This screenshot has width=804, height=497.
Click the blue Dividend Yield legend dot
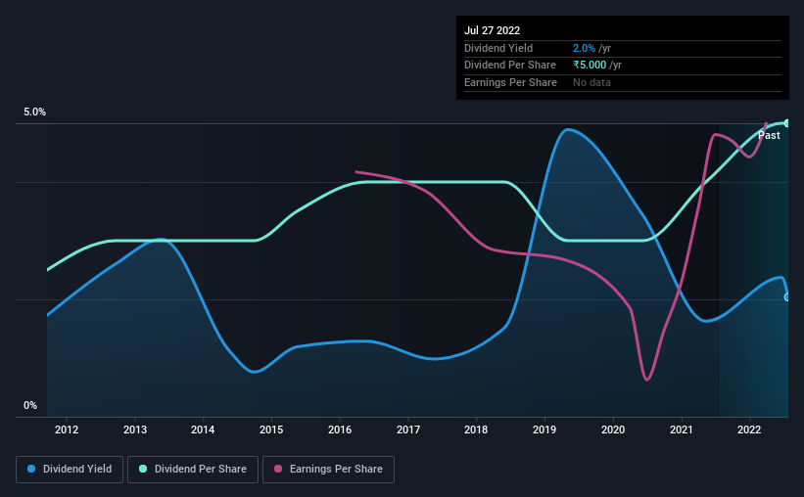pos(31,469)
